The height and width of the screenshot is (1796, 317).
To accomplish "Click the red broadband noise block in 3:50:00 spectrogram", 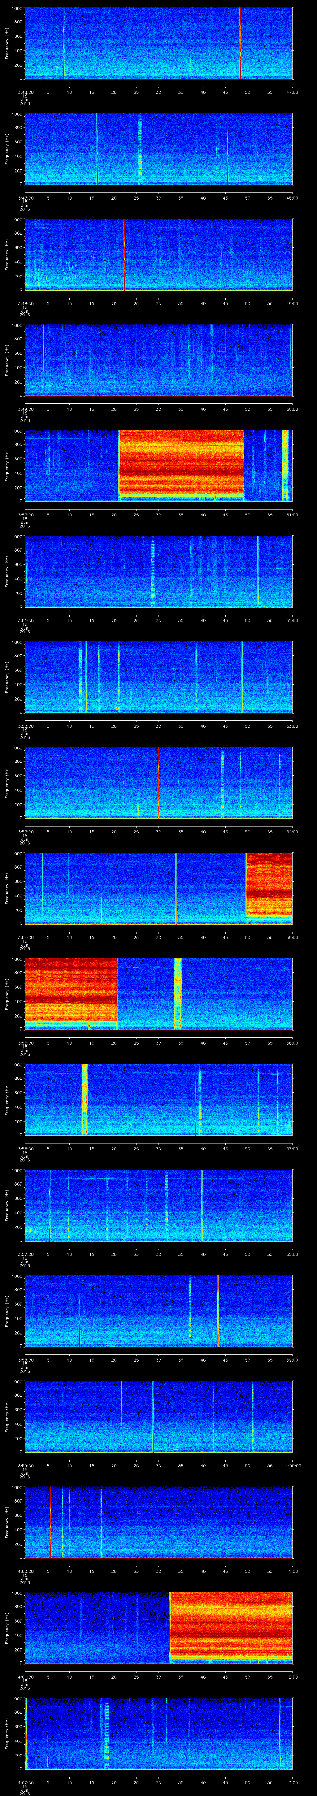I will (181, 462).
